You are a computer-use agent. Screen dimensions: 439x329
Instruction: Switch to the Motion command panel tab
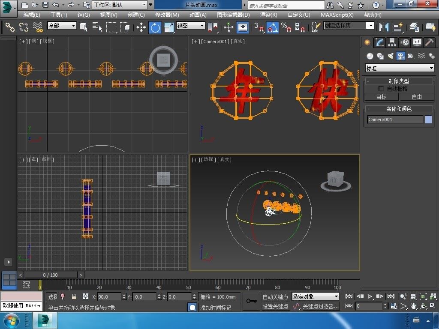click(405, 42)
